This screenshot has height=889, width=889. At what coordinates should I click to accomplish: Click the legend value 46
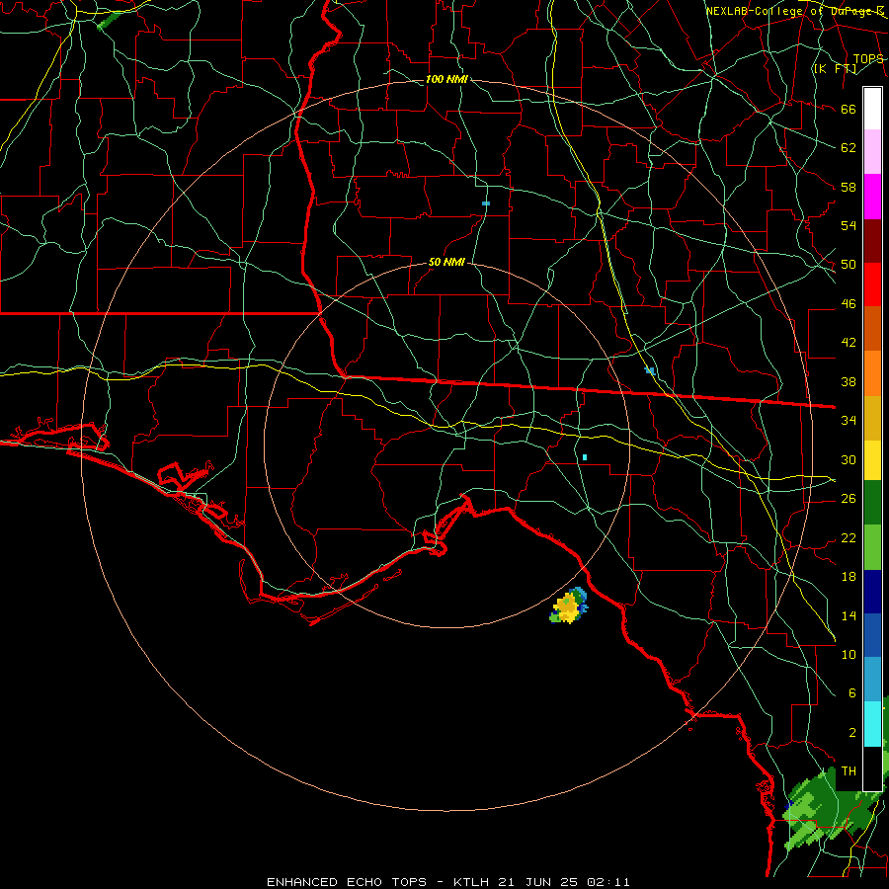tap(849, 304)
